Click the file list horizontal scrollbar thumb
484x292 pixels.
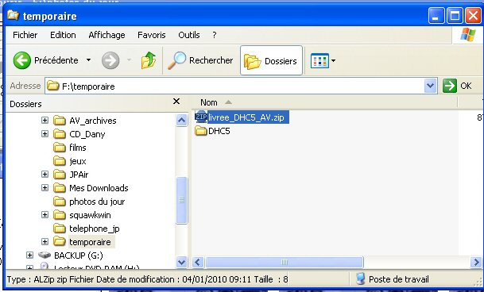pyautogui.click(x=285, y=263)
